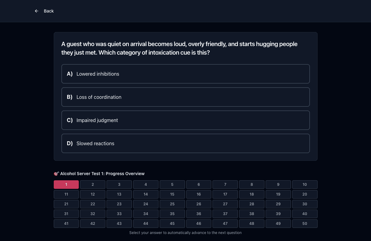Go to question 40
The height and width of the screenshot is (241, 371).
[305, 214]
